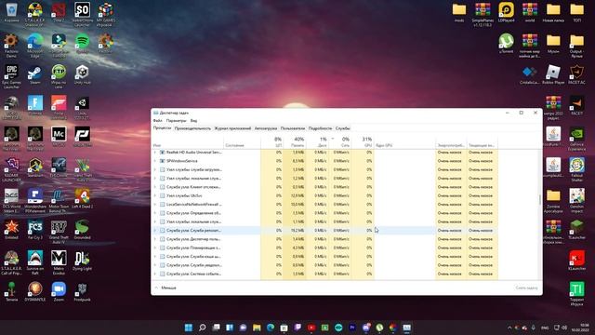This screenshot has width=595, height=335.
Task: Select the Survive on Raft icon
Action: 35,262
